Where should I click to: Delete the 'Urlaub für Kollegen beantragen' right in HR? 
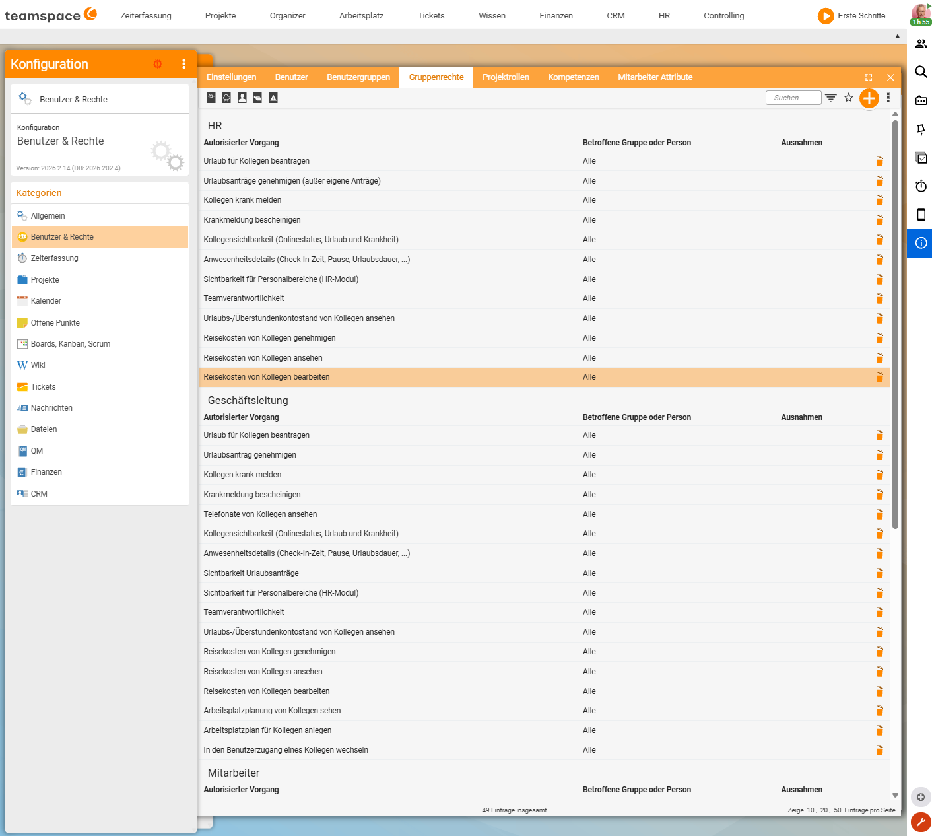[x=880, y=161]
